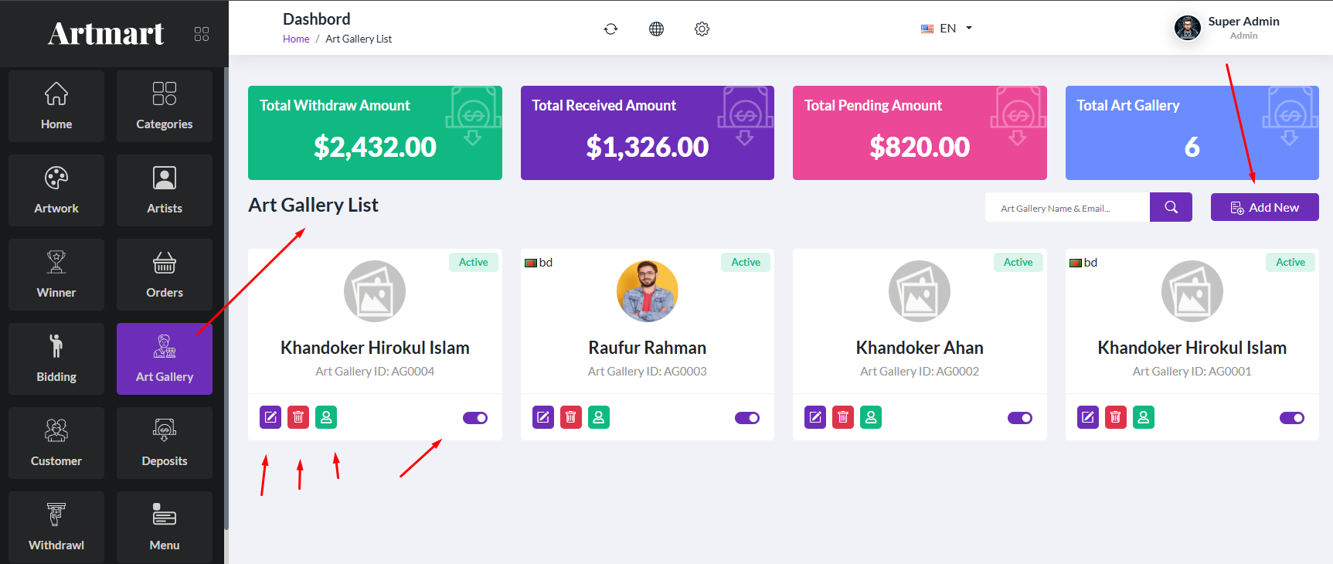Disable the Raufur Rahman gallery switch
1333x564 pixels.
coord(747,418)
